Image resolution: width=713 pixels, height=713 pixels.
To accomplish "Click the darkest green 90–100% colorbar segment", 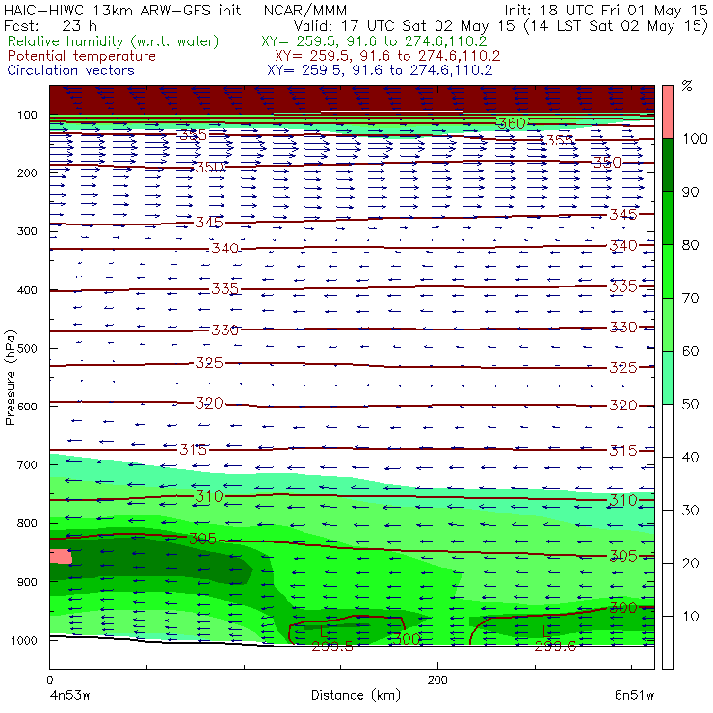I will 668,165.
